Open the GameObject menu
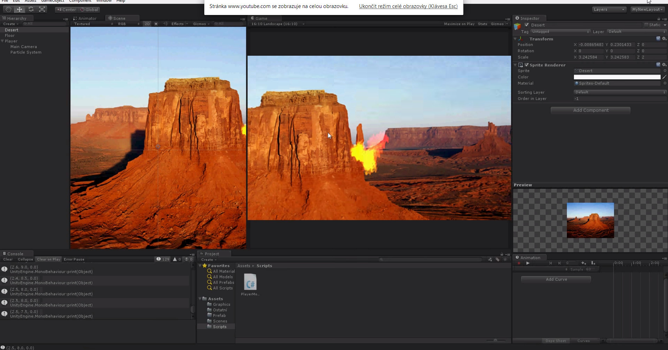Image resolution: width=668 pixels, height=350 pixels. pos(53,1)
